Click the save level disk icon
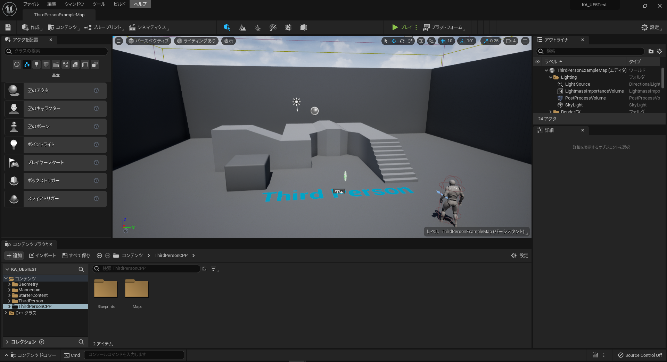The image size is (667, 362). [x=8, y=27]
